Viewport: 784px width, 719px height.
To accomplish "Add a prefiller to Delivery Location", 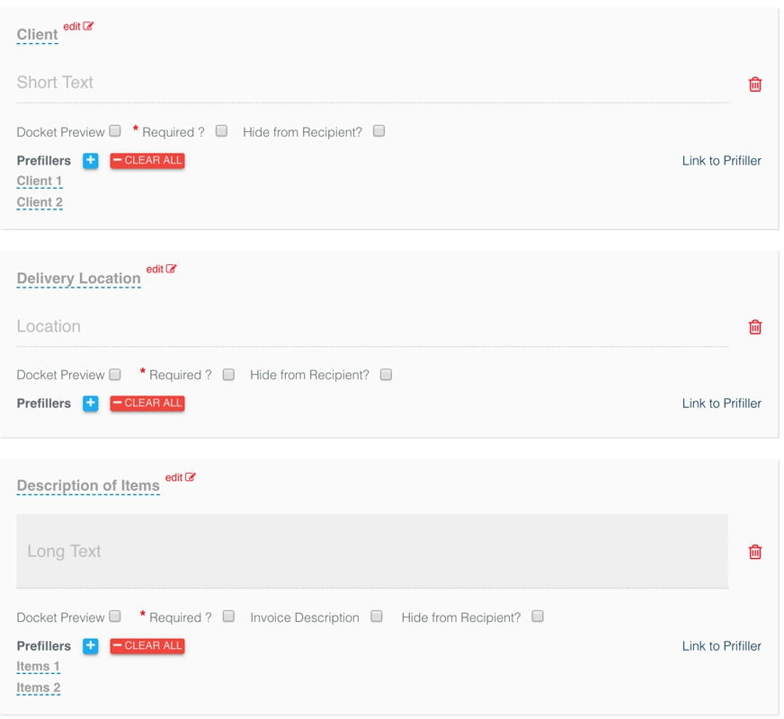I will tap(91, 404).
